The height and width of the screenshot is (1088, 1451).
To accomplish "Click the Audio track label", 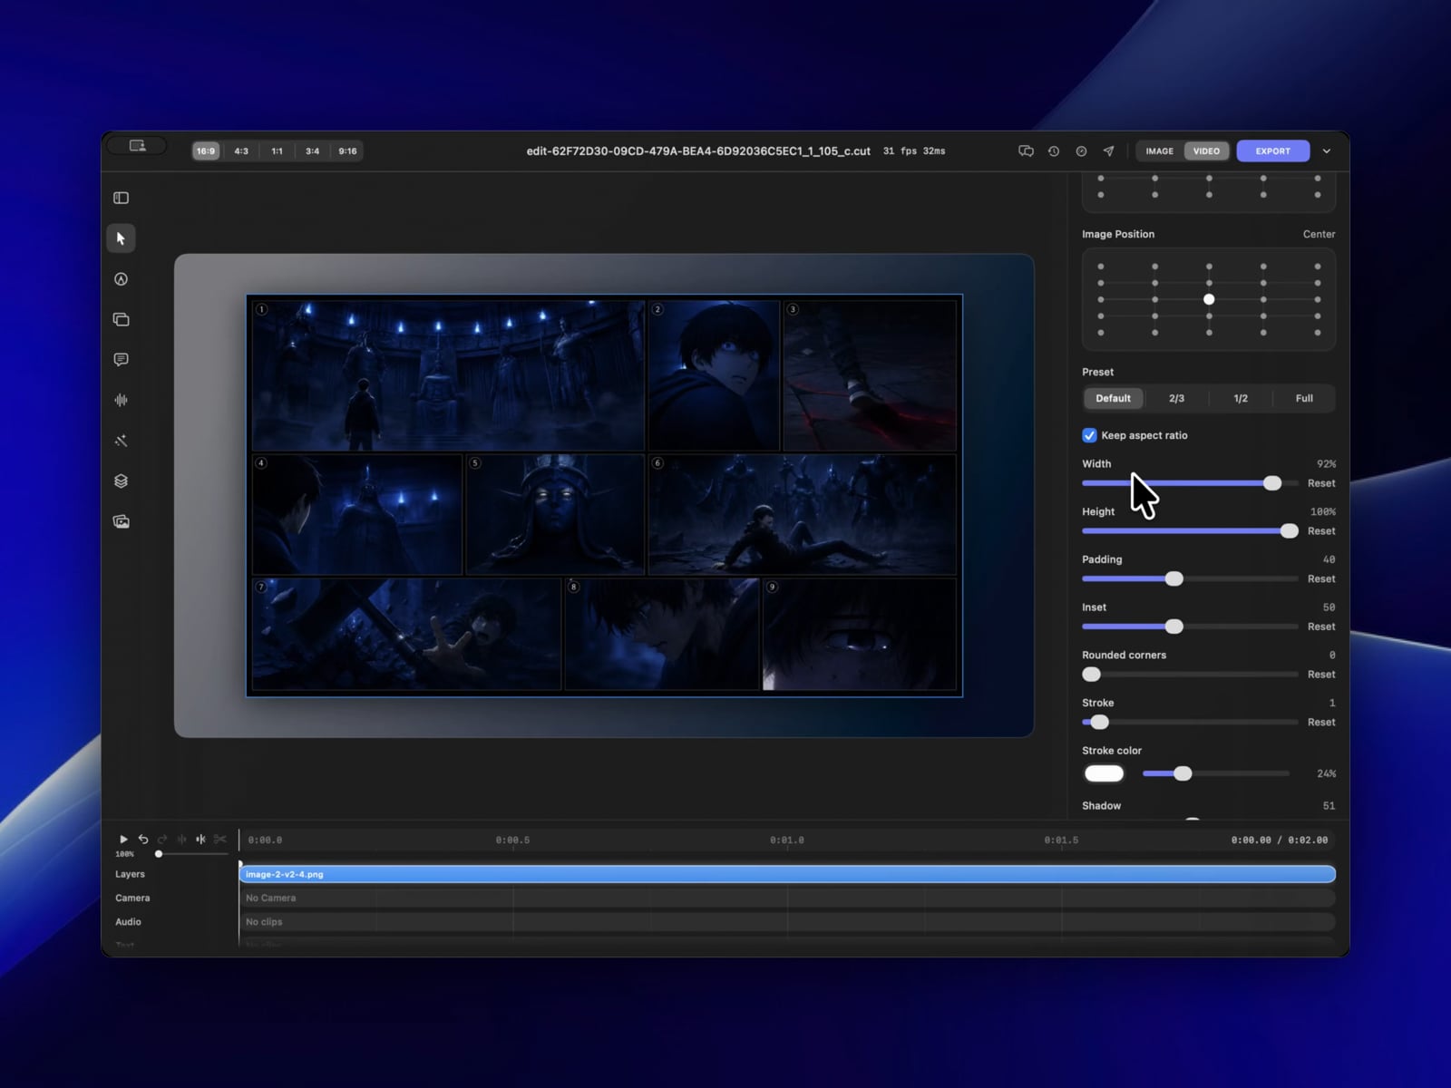I will [x=128, y=921].
